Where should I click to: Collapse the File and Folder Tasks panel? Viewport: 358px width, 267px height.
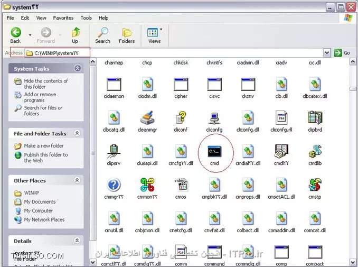click(77, 133)
